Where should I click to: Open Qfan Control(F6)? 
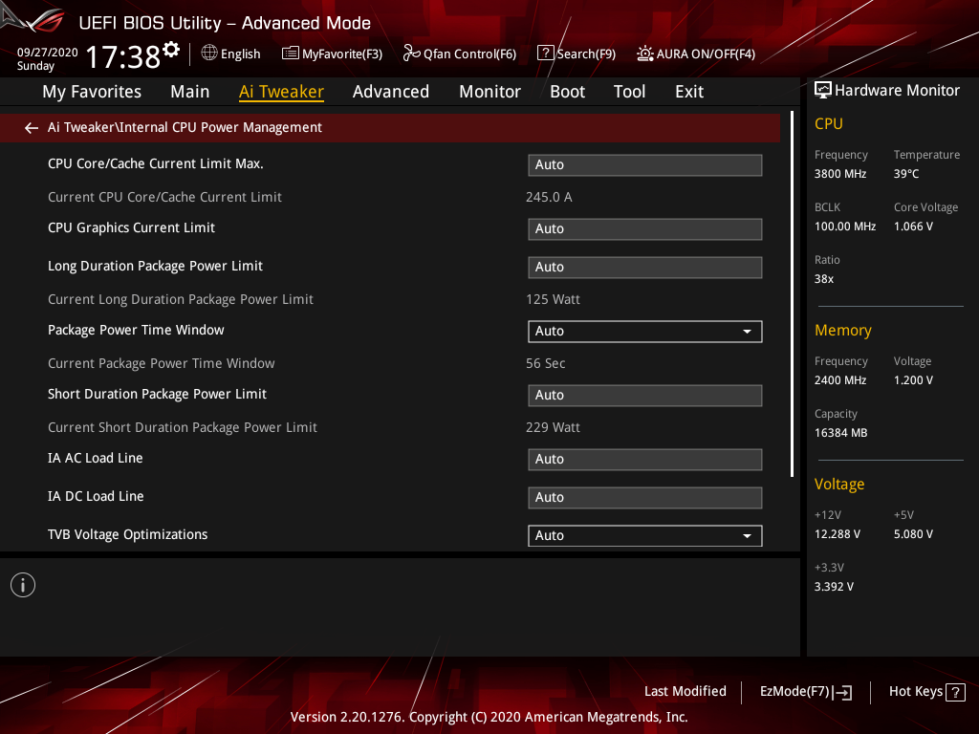pos(460,54)
